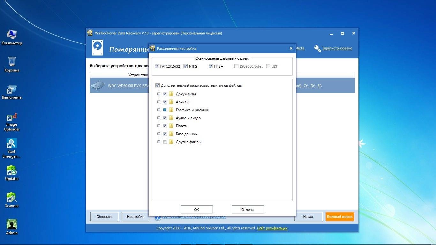Select the Admin desktop icon

click(x=12, y=227)
